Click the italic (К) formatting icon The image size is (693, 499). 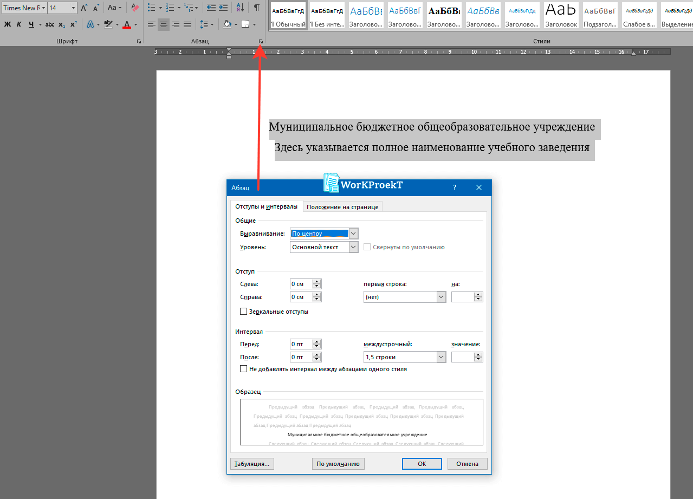click(x=19, y=24)
